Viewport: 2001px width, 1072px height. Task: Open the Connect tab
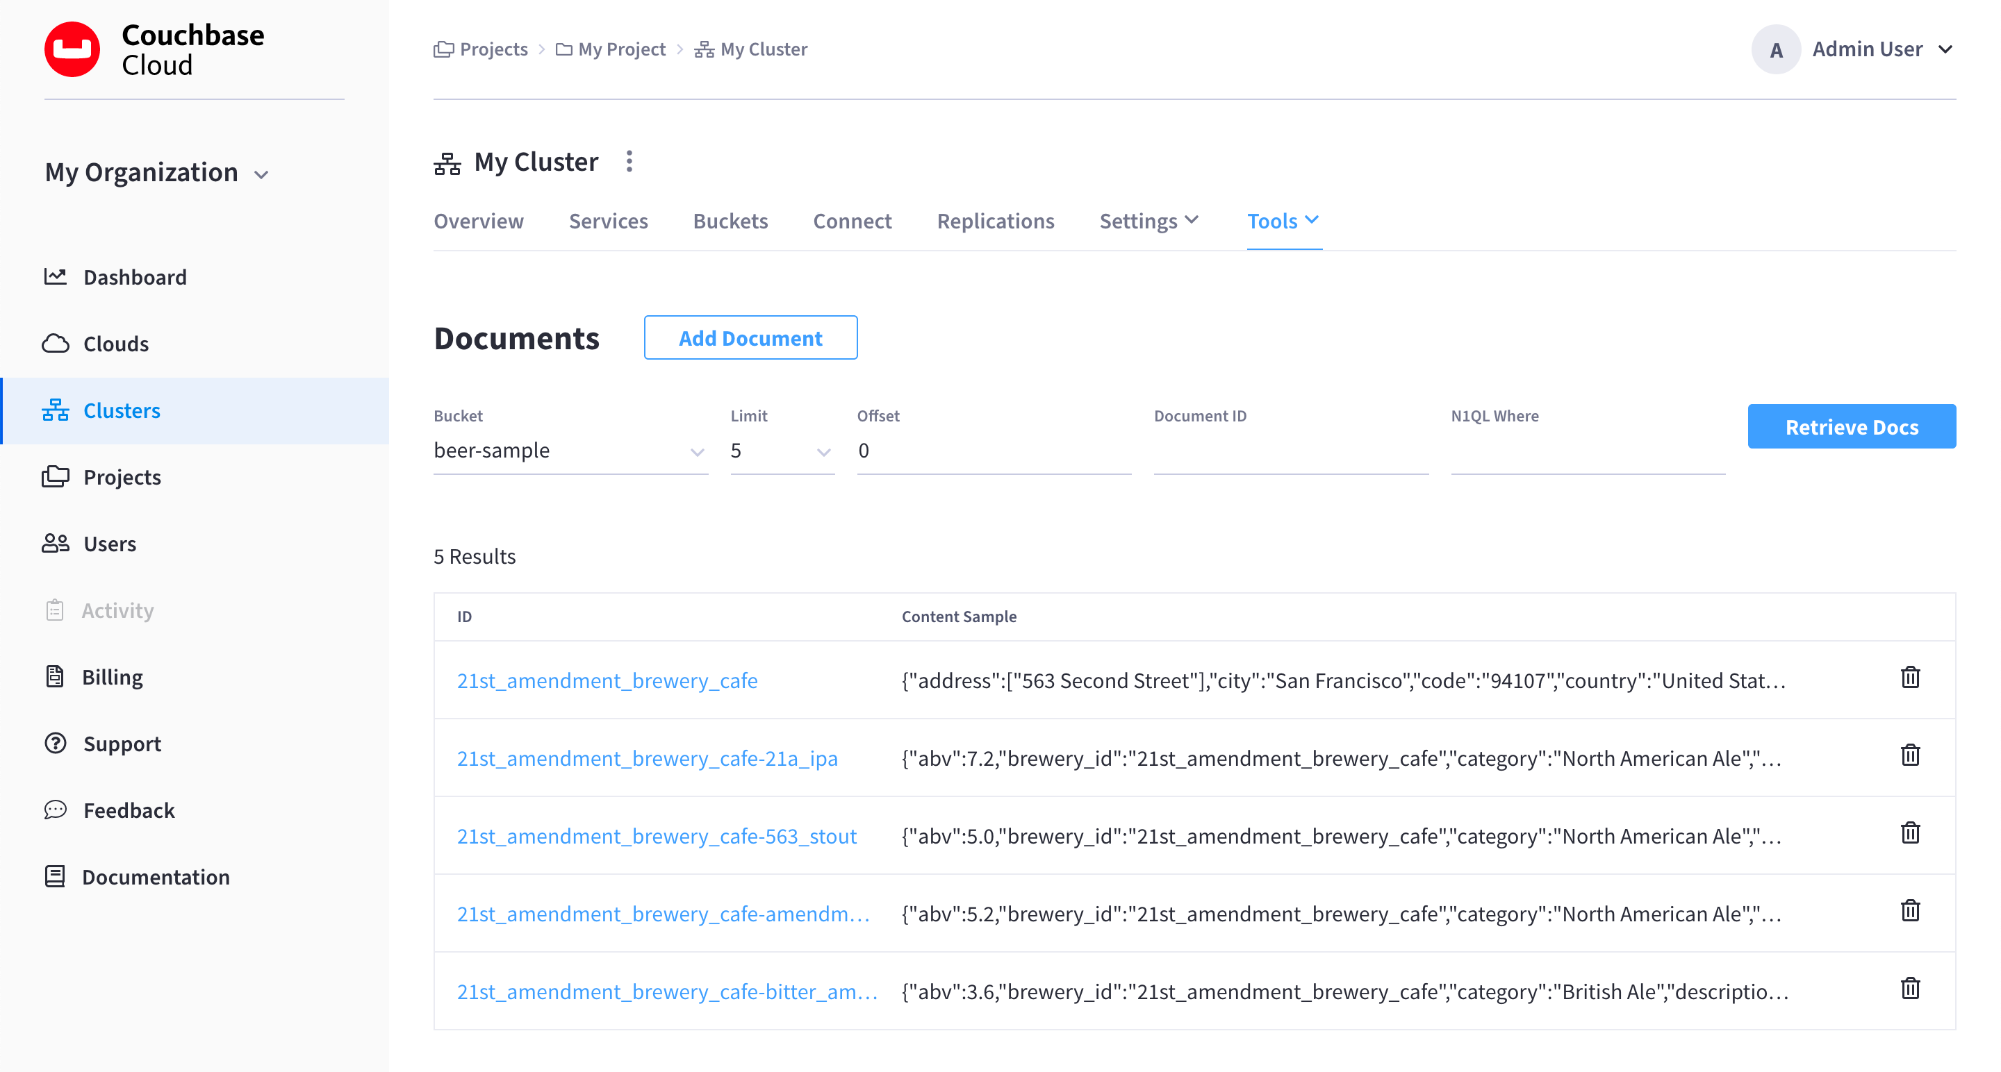pyautogui.click(x=852, y=221)
